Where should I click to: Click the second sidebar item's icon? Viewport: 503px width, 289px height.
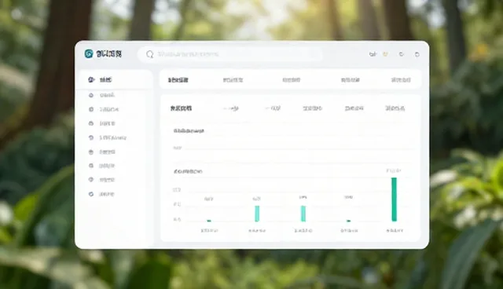(91, 95)
